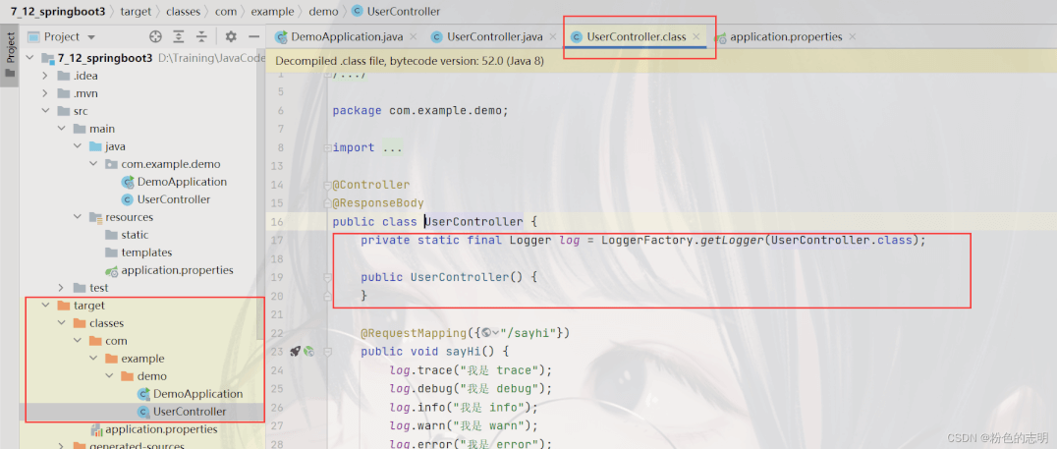1057x449 pixels.
Task: Click the Expand All icon in Project panel
Action: click(181, 36)
